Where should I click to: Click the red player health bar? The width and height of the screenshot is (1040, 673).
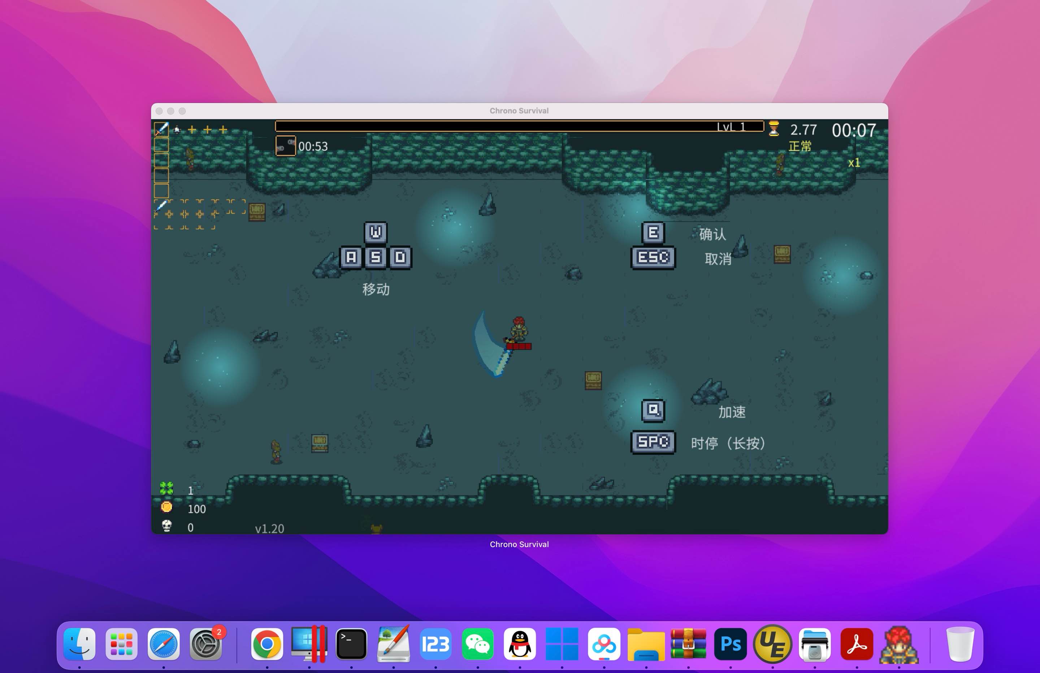click(519, 346)
